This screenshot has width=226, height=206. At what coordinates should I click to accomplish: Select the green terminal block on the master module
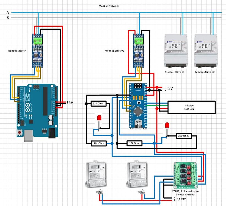37,41
